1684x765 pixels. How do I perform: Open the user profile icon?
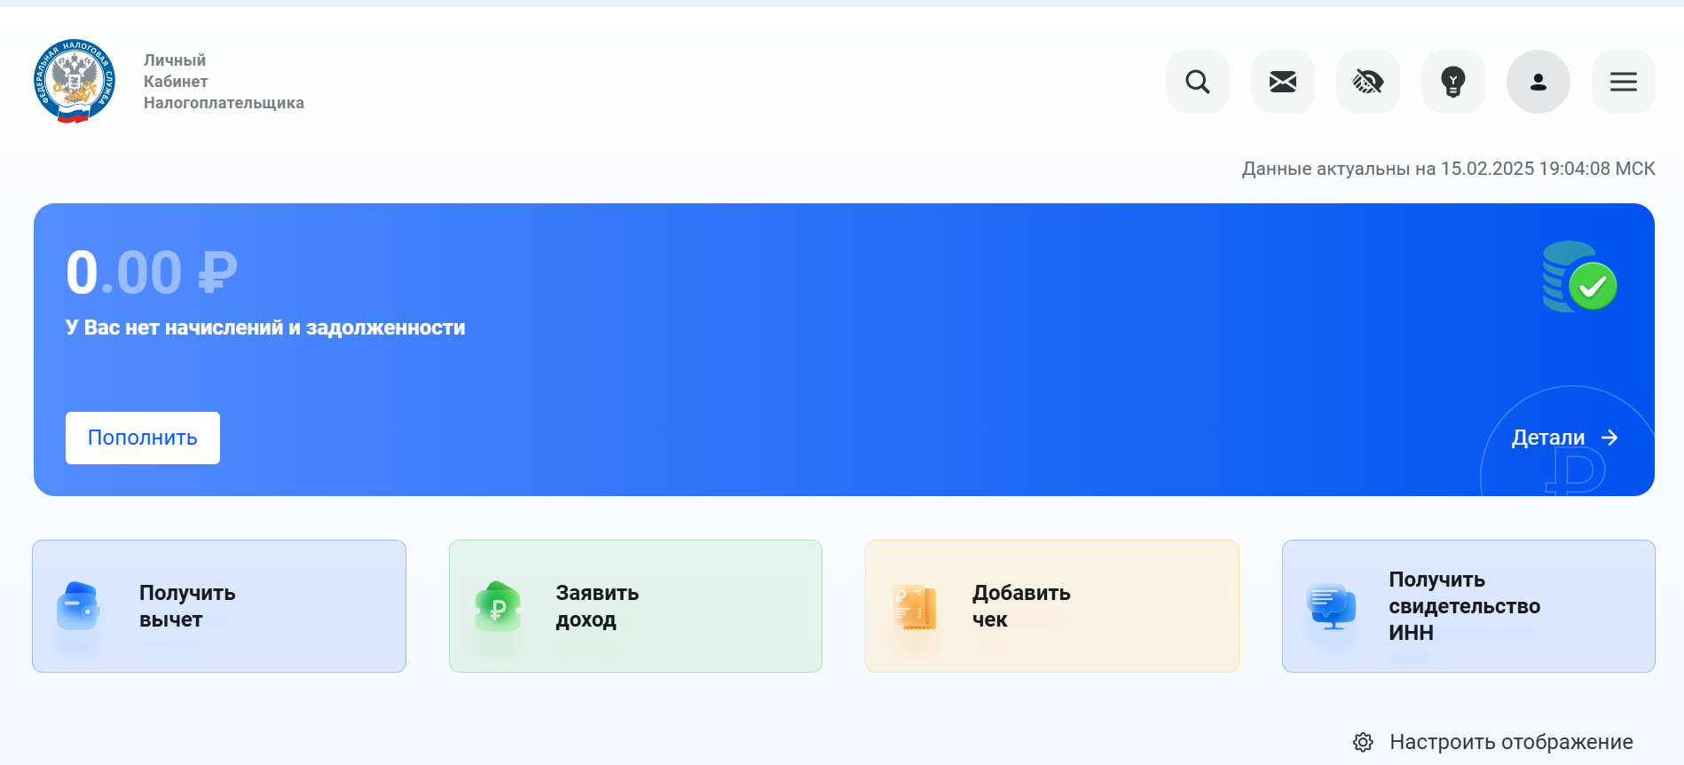[1538, 82]
